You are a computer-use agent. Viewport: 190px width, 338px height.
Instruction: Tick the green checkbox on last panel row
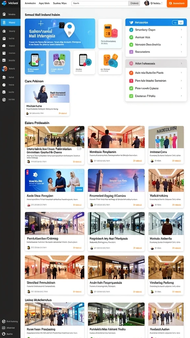[131, 96]
